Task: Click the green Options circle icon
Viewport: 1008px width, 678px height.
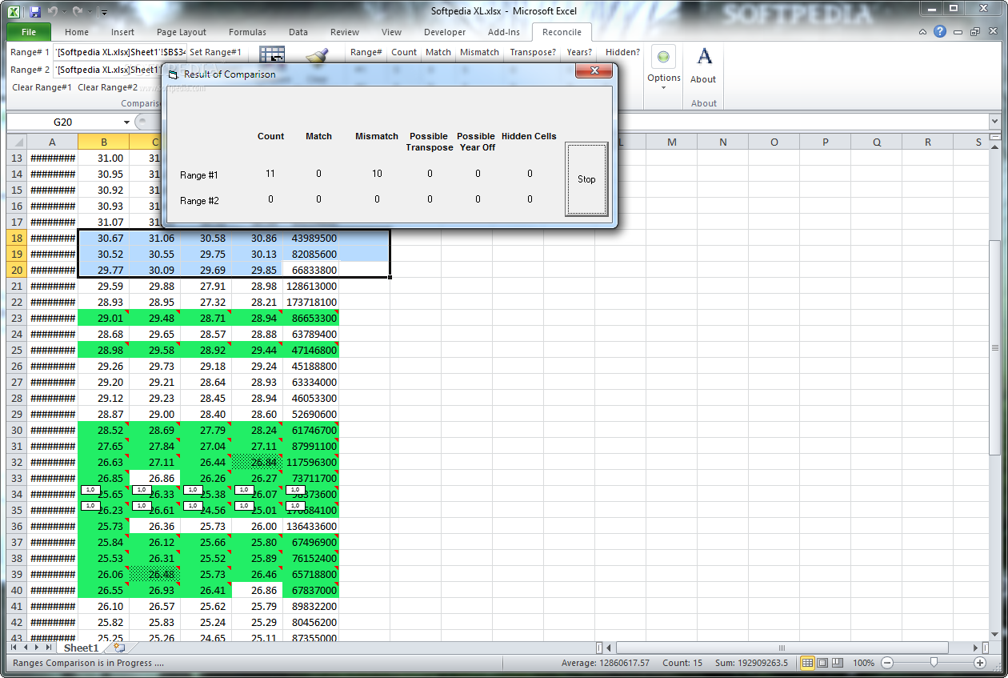Action: pos(663,57)
